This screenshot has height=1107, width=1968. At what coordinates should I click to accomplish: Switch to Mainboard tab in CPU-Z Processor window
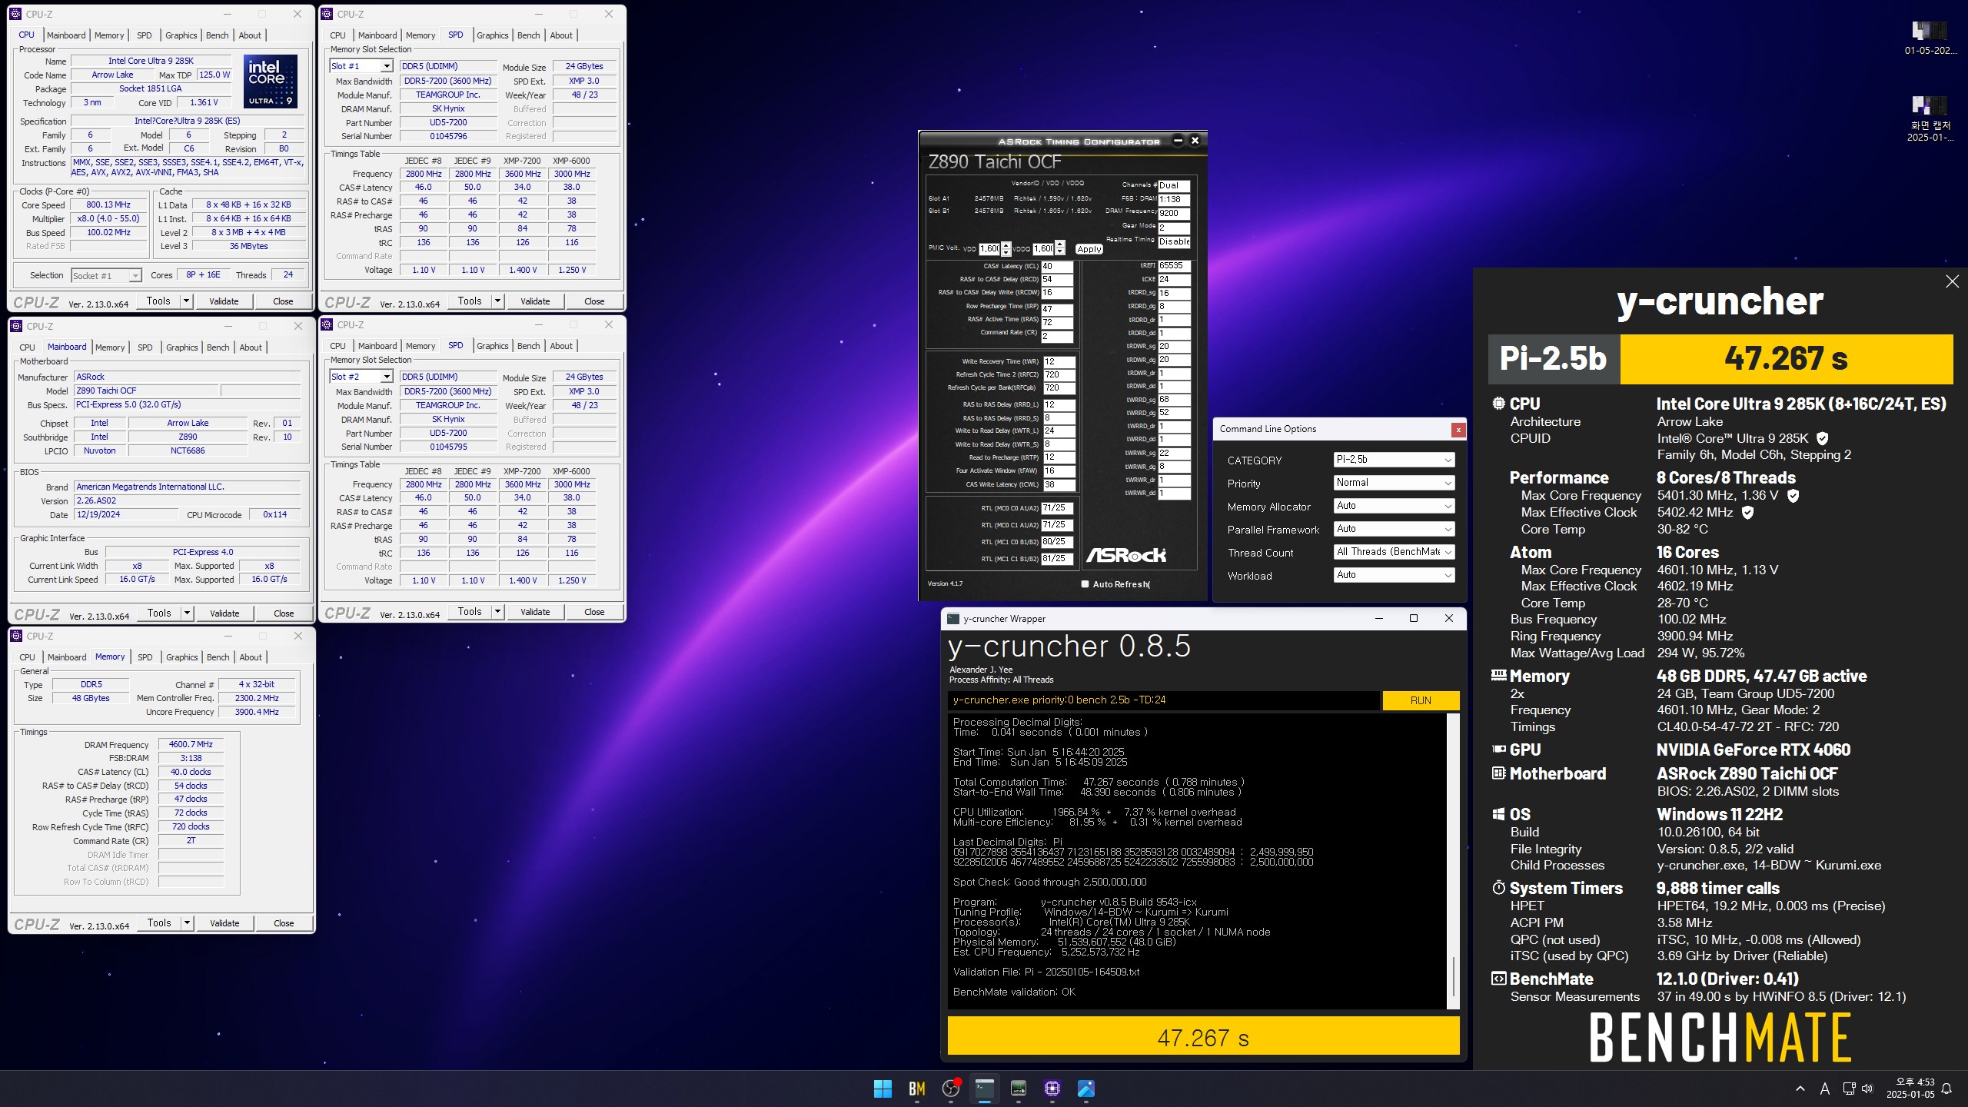click(66, 35)
